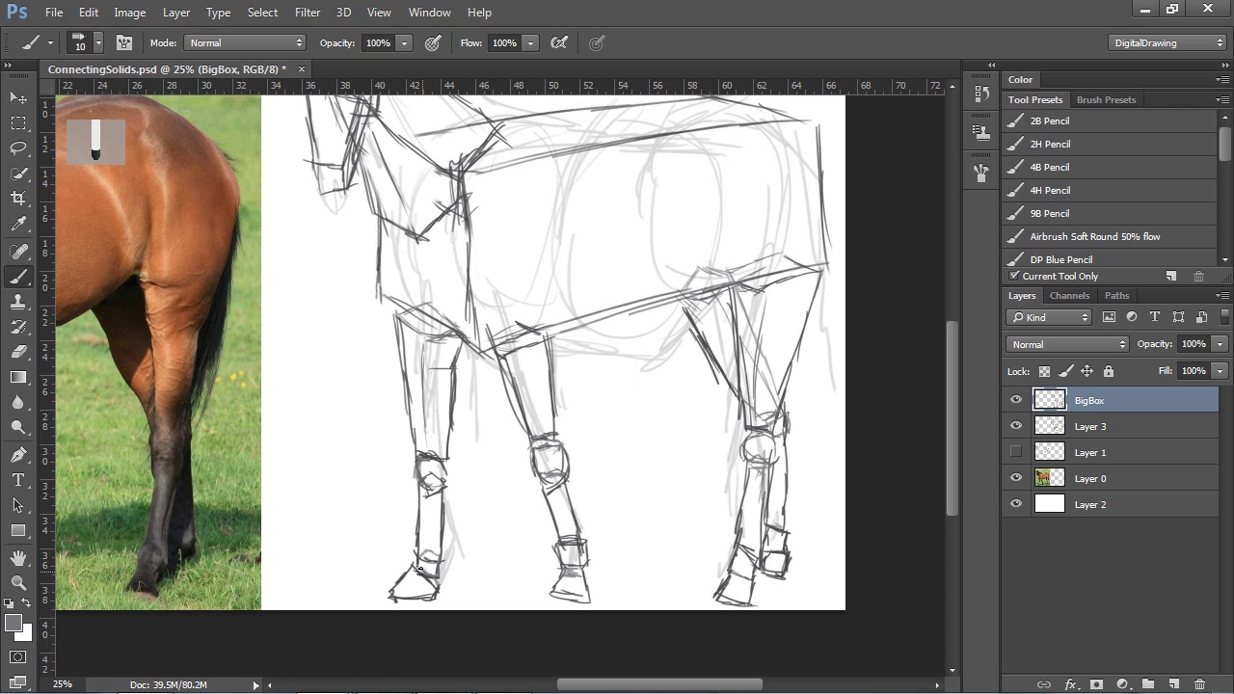
Task: Select the Lasso tool
Action: tap(18, 148)
